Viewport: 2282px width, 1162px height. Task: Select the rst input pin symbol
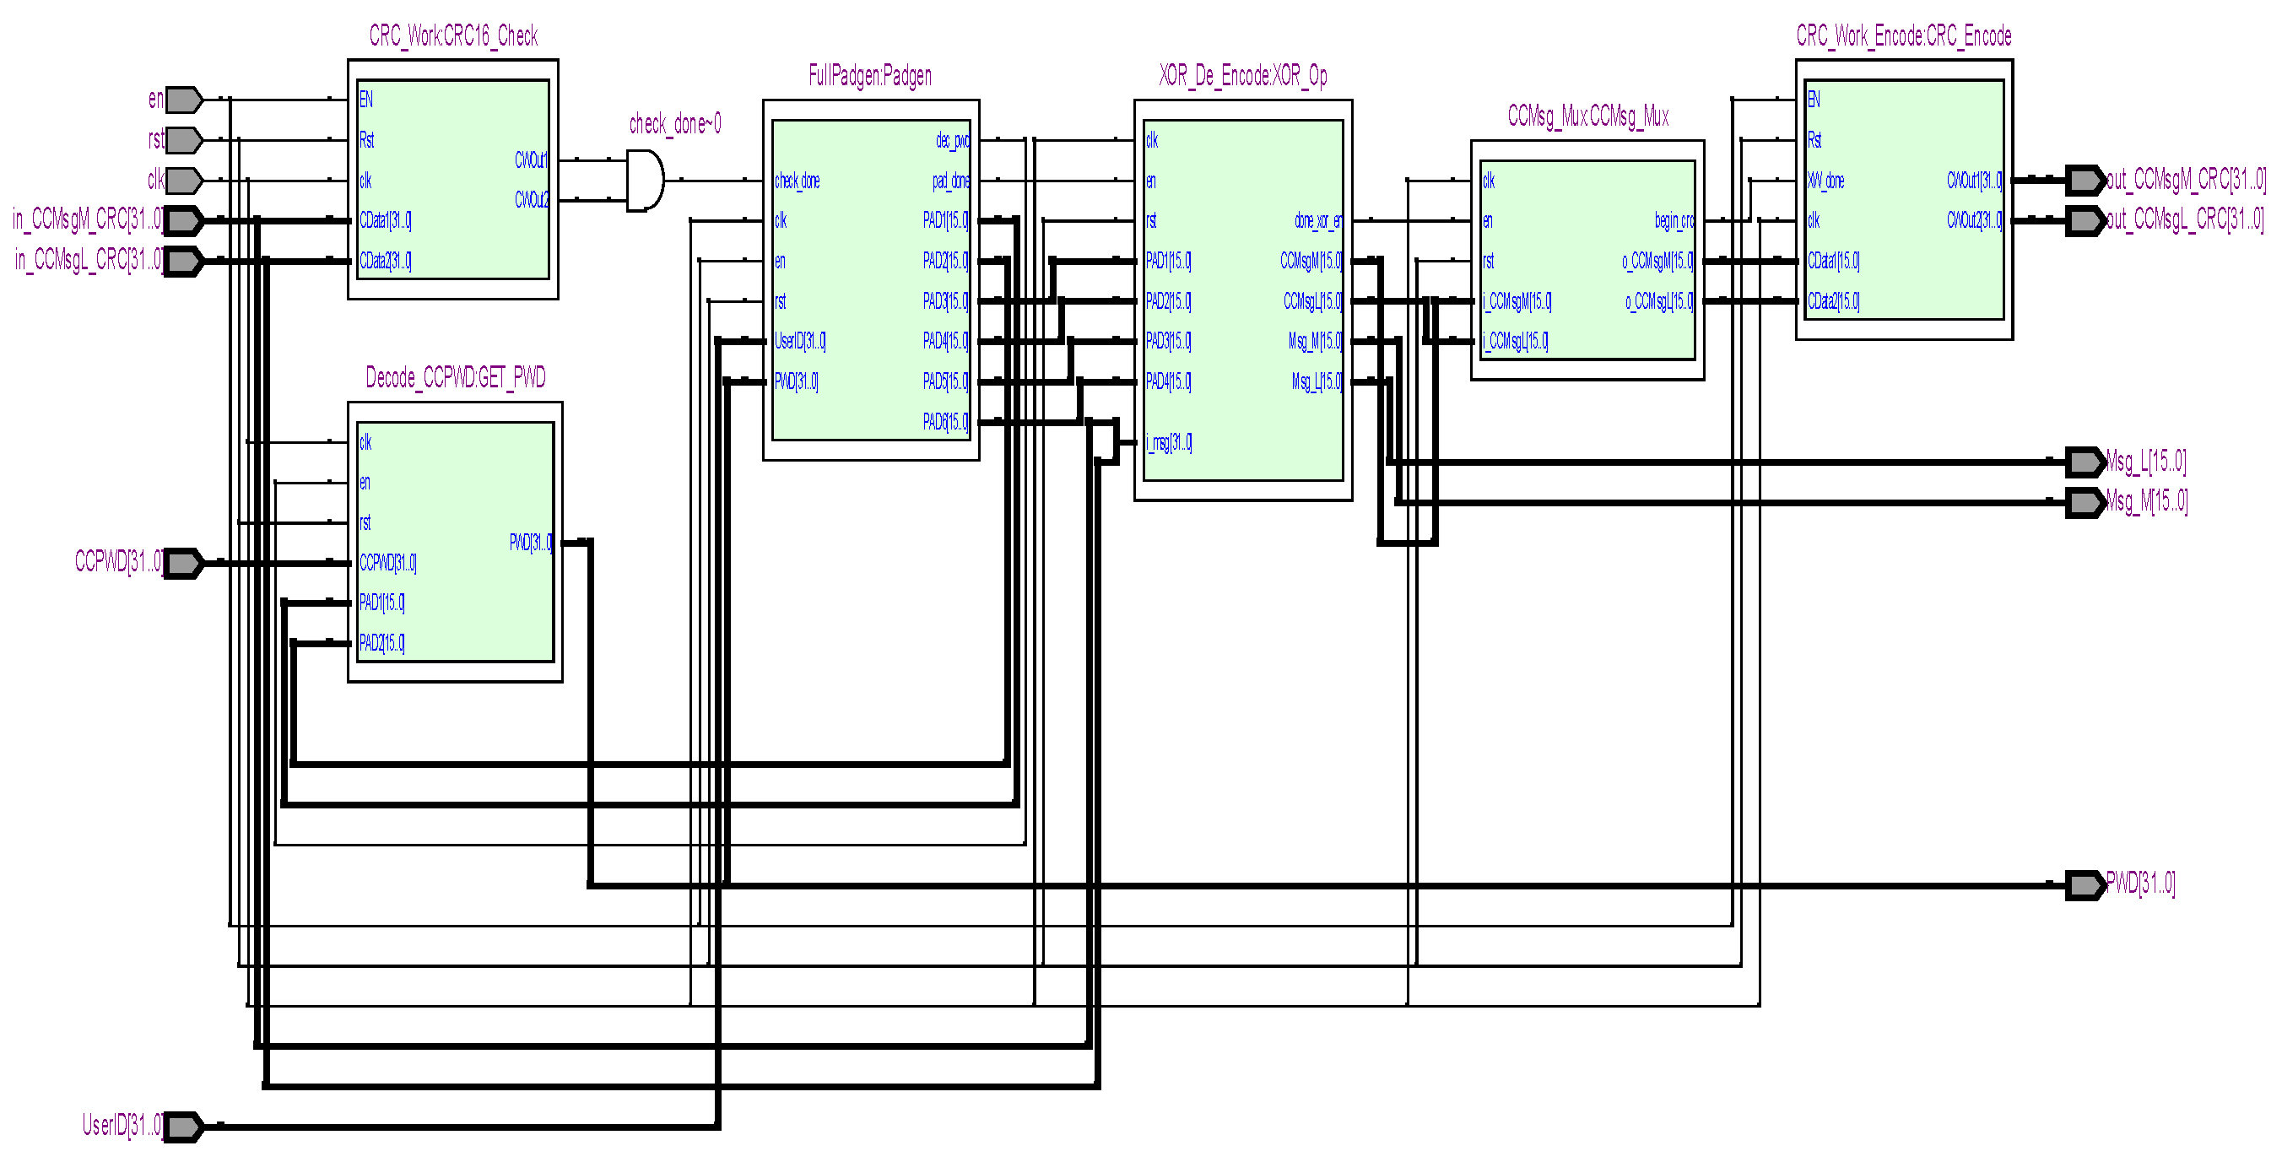pos(183,140)
